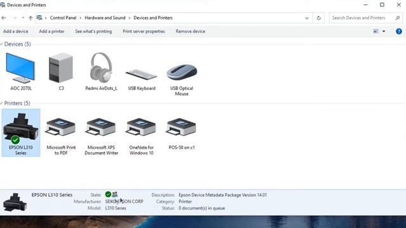Click the "Printer" category value
The width and height of the screenshot is (406, 228).
pos(185,201)
